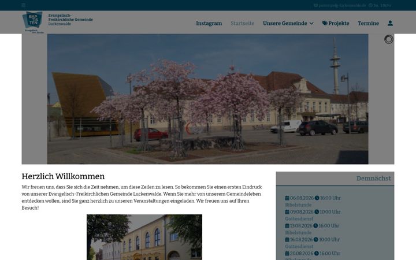Open the Unsere Gemeinde menu

coord(285,23)
